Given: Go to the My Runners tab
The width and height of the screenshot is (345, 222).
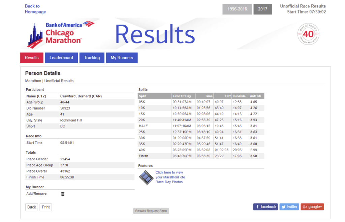Looking at the screenshot, I should point(122,58).
